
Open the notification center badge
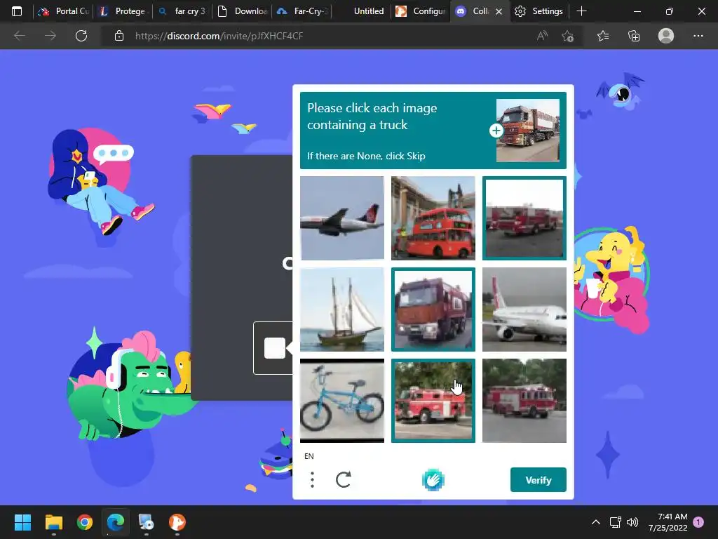pos(698,522)
